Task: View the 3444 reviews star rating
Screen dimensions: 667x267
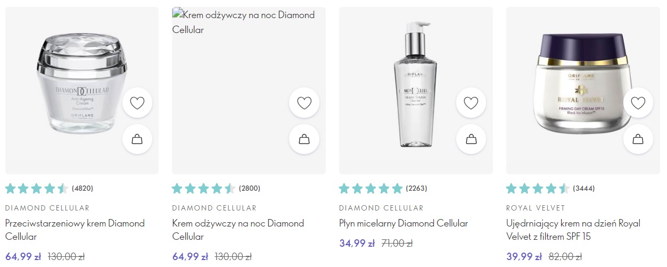Action: 538,188
